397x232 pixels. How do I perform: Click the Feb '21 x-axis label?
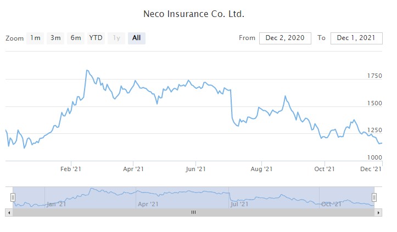(x=71, y=169)
